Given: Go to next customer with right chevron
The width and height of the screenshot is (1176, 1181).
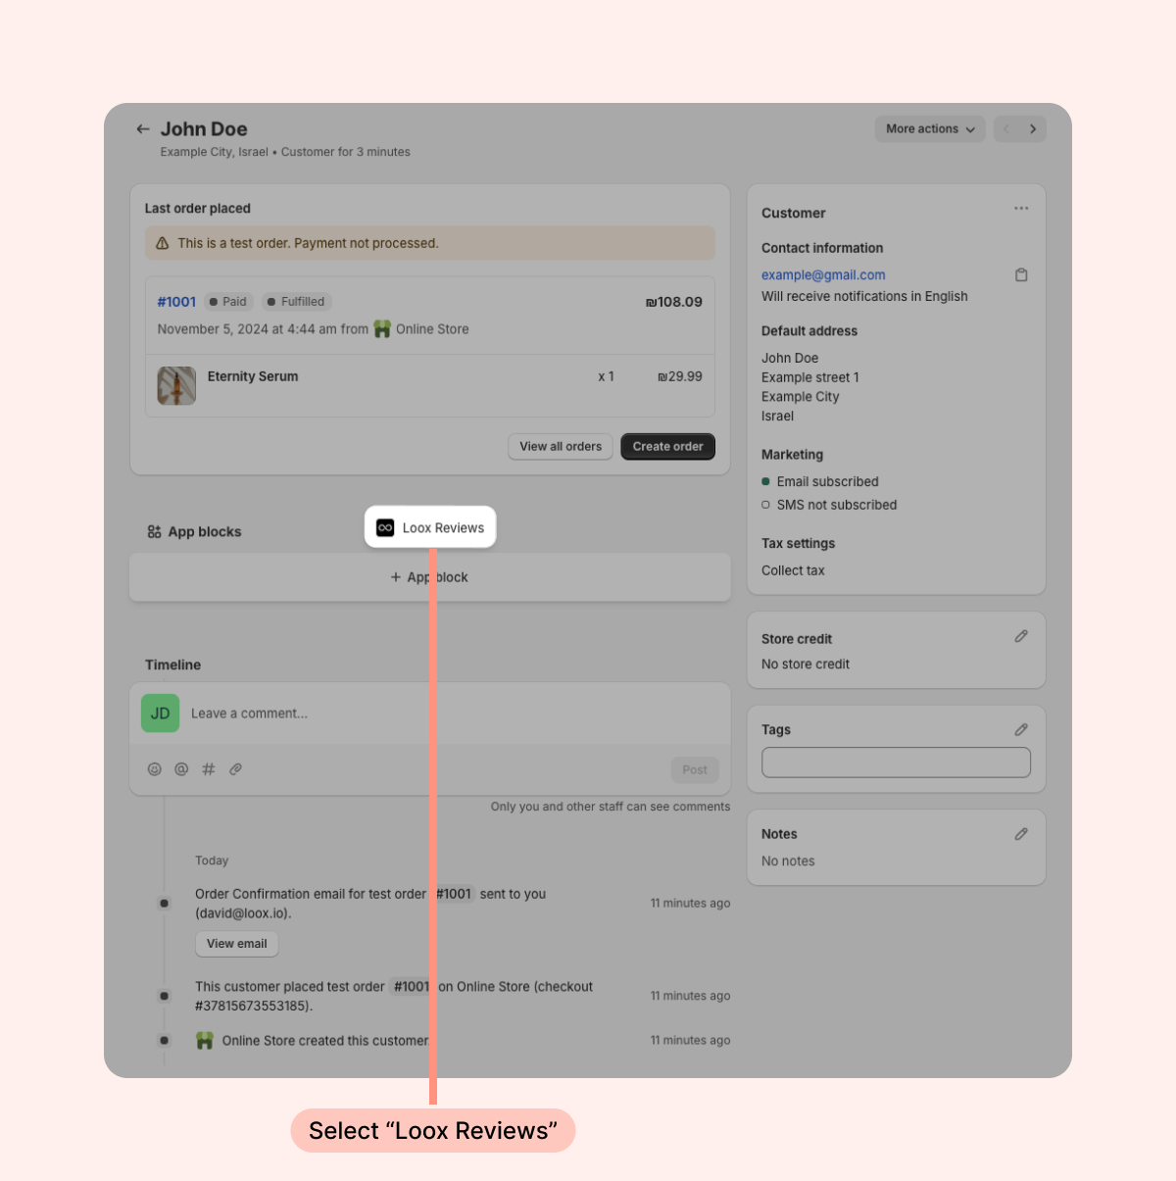Looking at the screenshot, I should (1033, 129).
